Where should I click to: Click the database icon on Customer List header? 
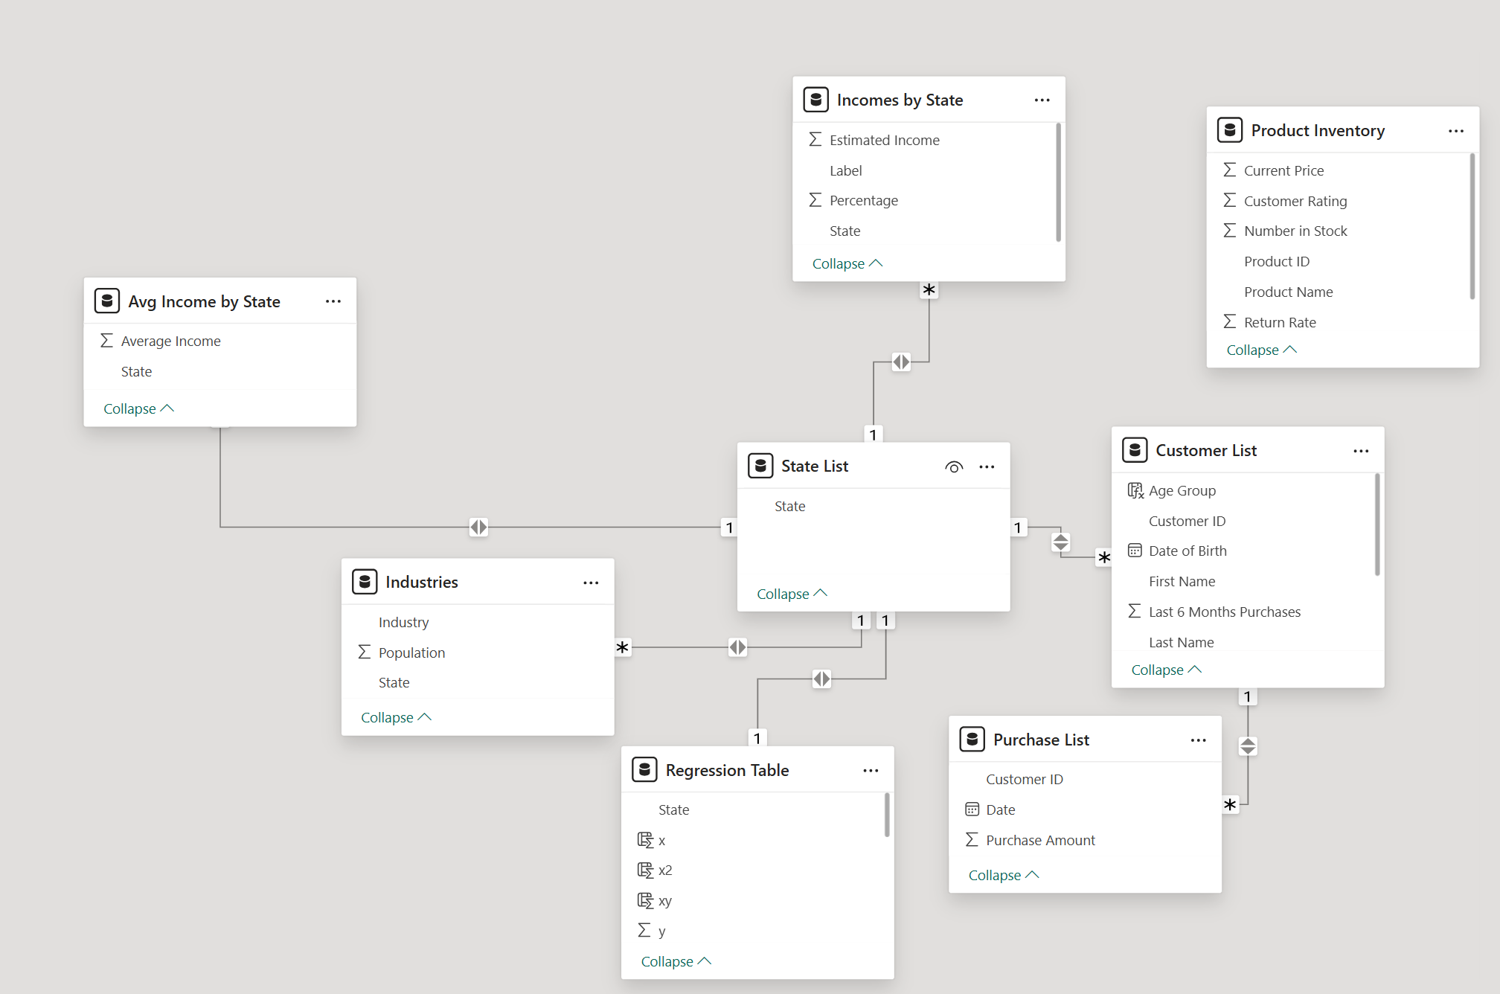tap(1134, 449)
